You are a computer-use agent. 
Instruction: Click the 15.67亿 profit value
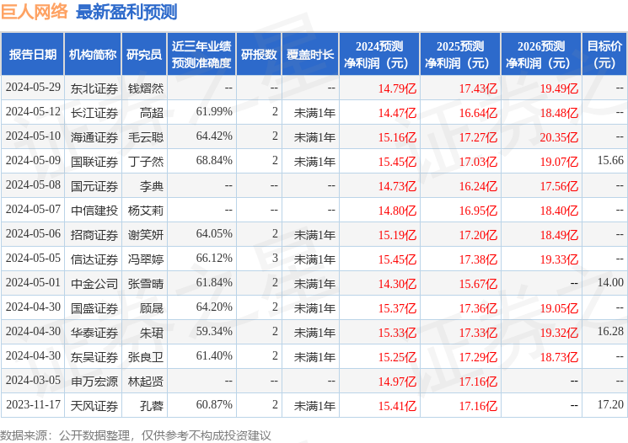(478, 284)
